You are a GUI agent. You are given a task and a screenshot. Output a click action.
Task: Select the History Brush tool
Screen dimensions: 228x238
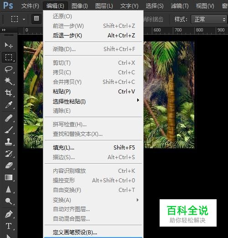9,154
